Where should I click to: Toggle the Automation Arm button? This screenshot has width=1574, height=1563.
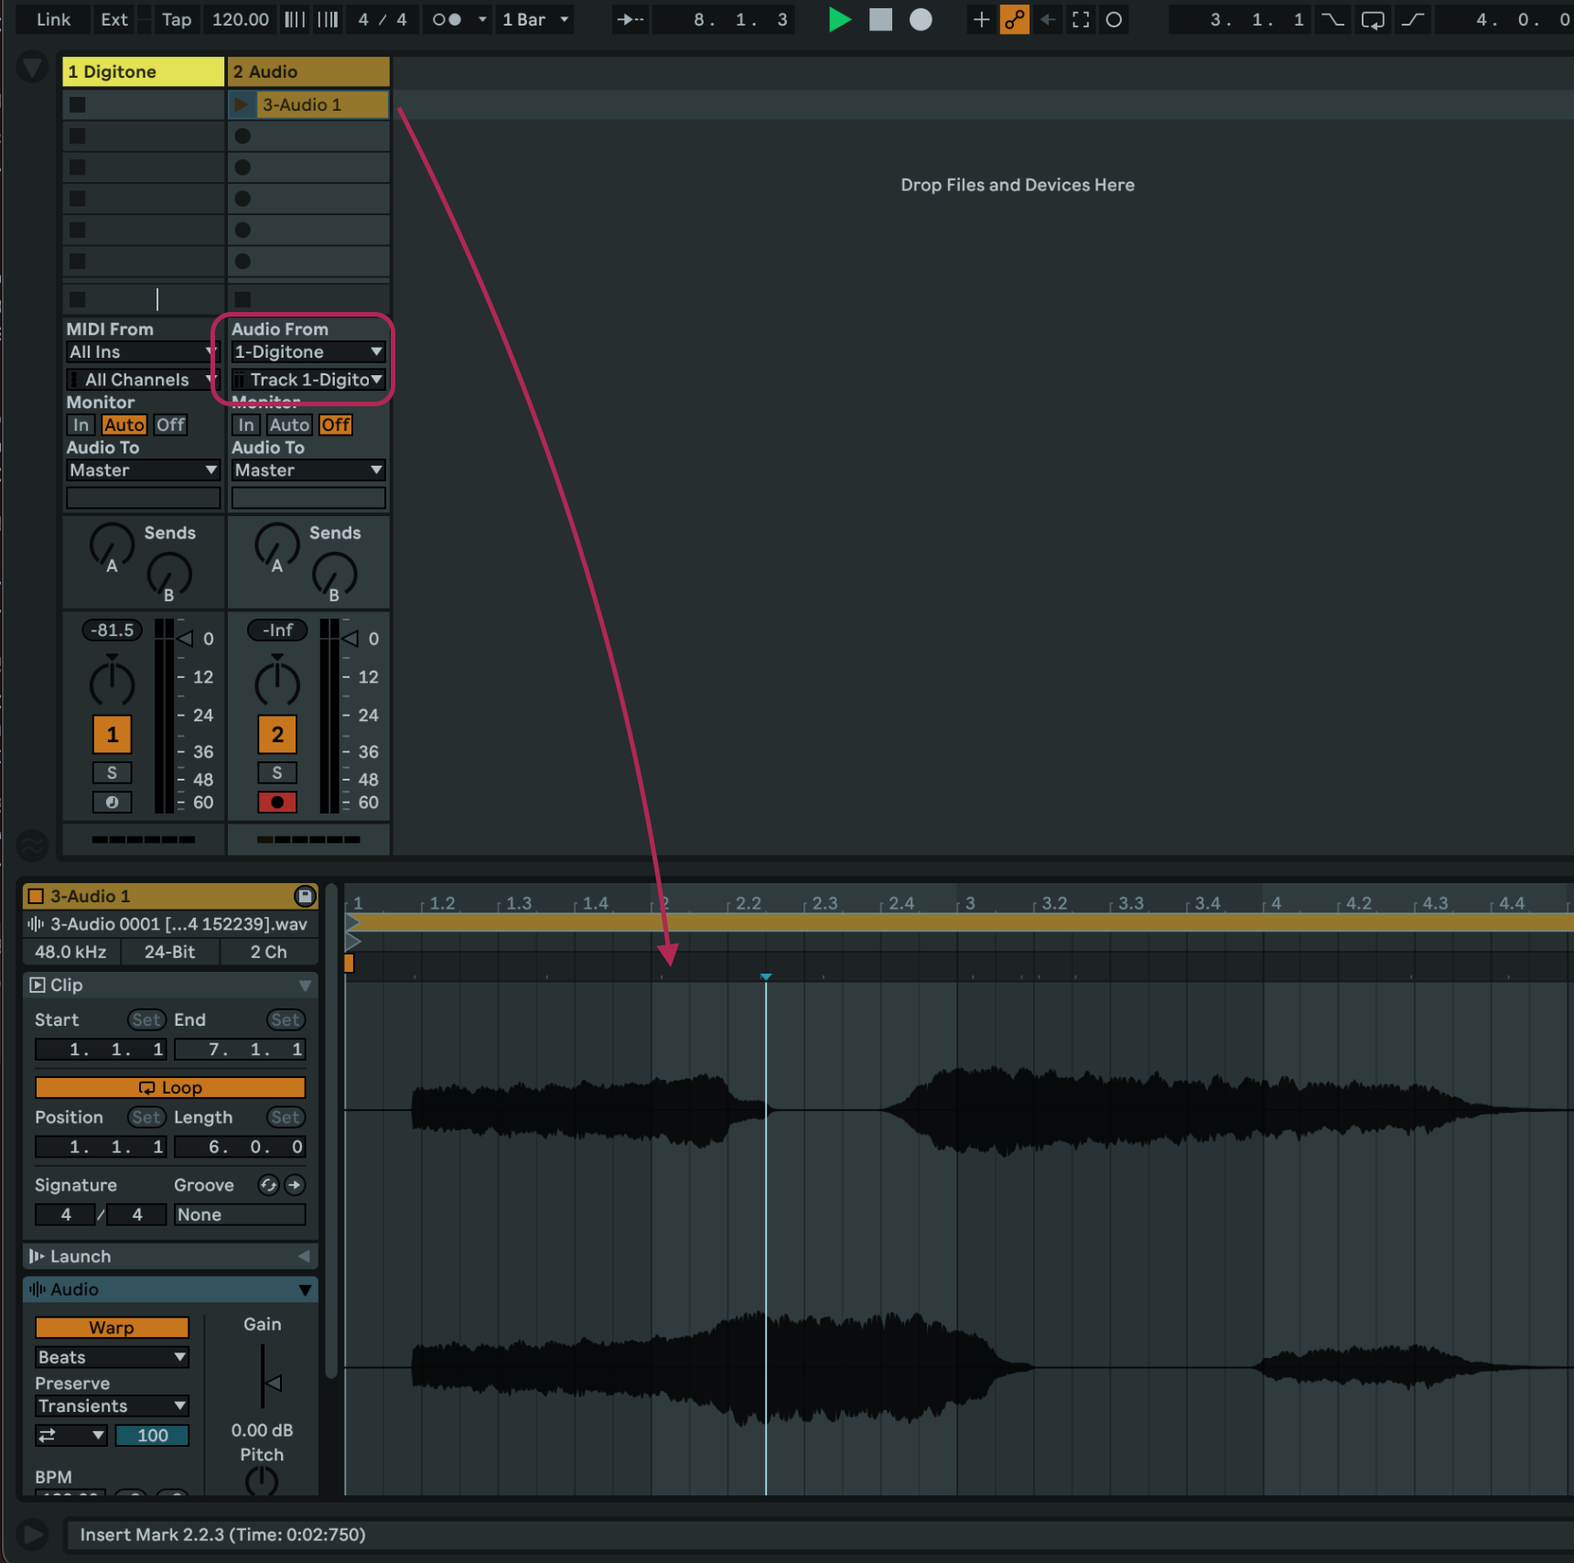point(1014,19)
